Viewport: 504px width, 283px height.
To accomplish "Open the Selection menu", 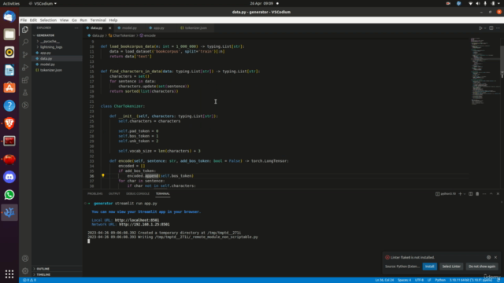I will point(48,20).
